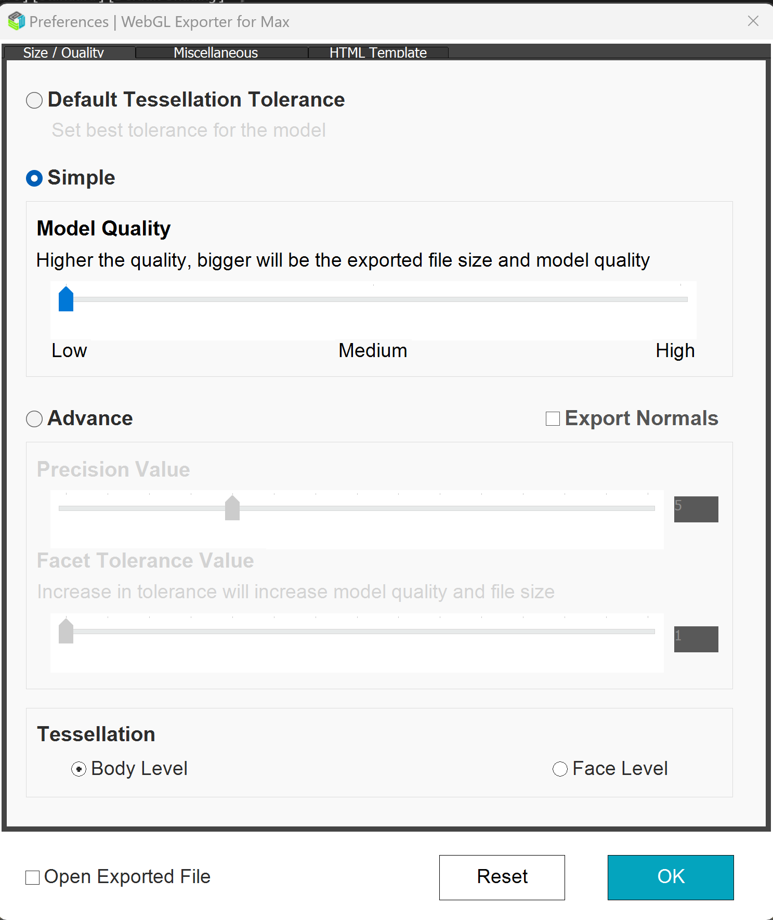This screenshot has width=773, height=920.
Task: Open the HTML Template tab
Action: click(x=378, y=52)
